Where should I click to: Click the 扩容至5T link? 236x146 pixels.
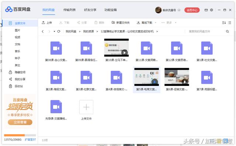pyautogui.click(x=30, y=139)
